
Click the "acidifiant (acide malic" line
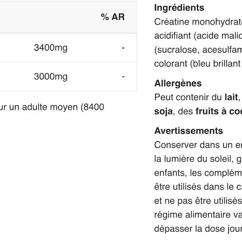pyautogui.click(x=198, y=36)
